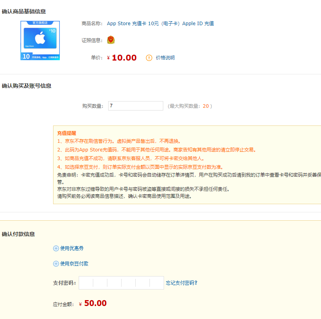Click reminder line 1 about 京东不存在刷信誉行为
The height and width of the screenshot is (319, 321).
tap(119, 141)
